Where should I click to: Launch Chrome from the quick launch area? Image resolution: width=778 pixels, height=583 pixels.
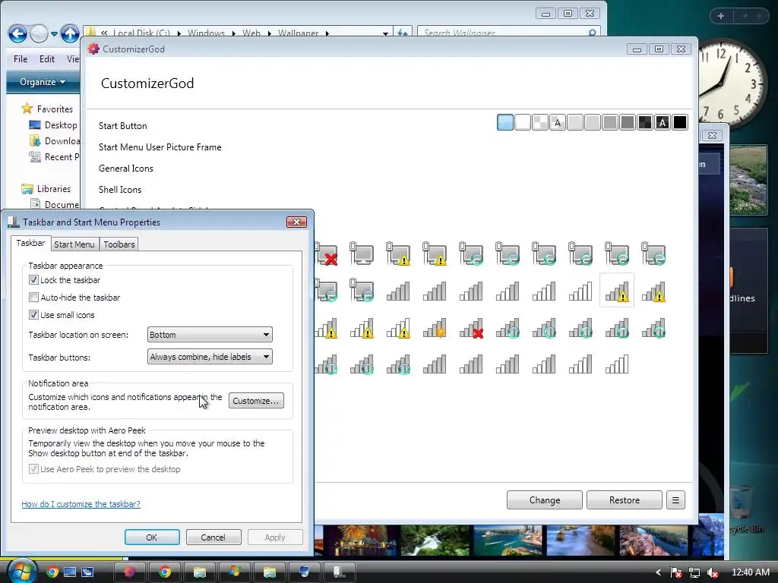52,572
